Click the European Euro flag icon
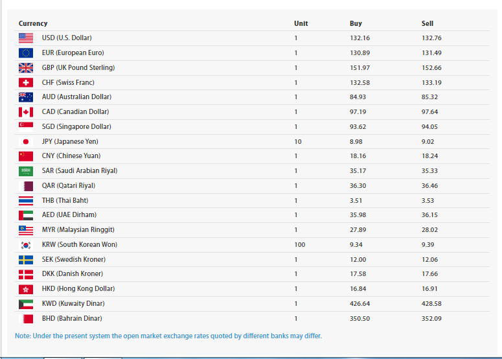Viewport: 502px width, 359px height. [26, 53]
